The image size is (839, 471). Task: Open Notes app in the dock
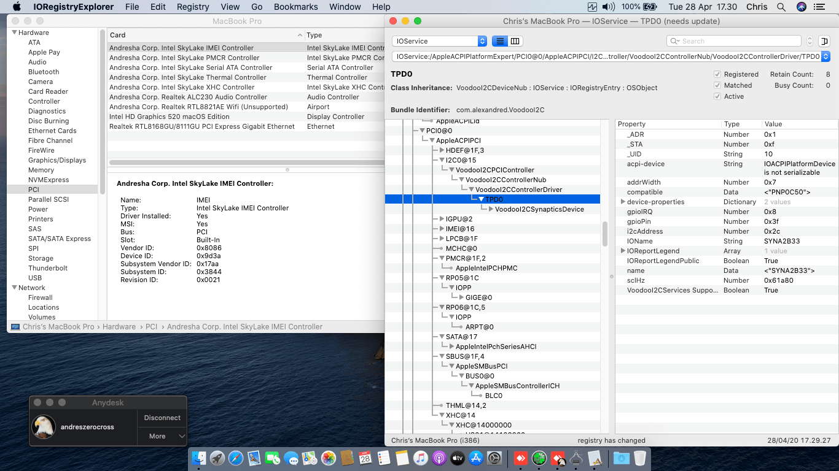coord(402,458)
